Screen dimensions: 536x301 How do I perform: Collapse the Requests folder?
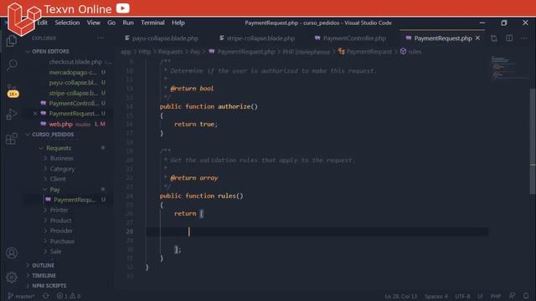point(59,148)
